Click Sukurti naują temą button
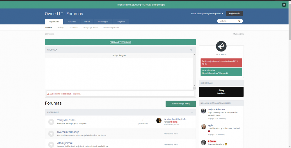Image resolution: width=291 pixels, height=148 pixels. coord(180,104)
